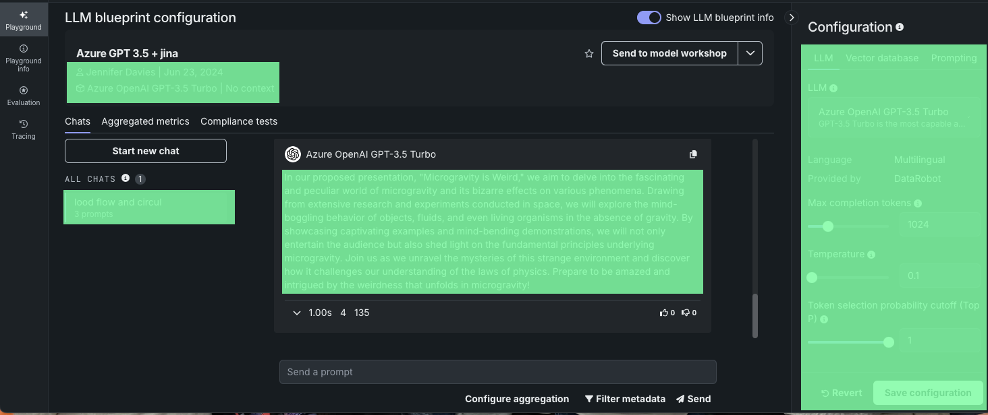This screenshot has height=415, width=988.
Task: Give the response a thumbs up
Action: [x=667, y=313]
